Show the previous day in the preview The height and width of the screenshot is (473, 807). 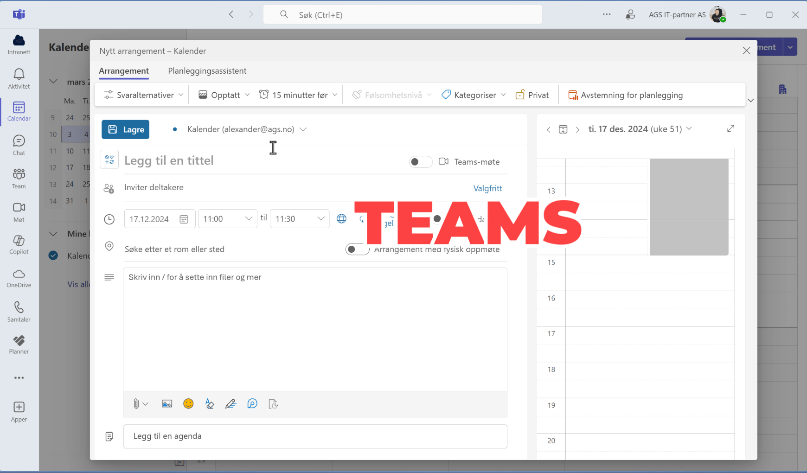click(x=549, y=130)
